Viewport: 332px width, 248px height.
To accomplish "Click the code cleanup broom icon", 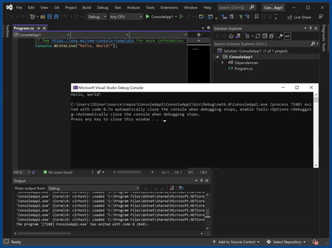I will (99, 172).
